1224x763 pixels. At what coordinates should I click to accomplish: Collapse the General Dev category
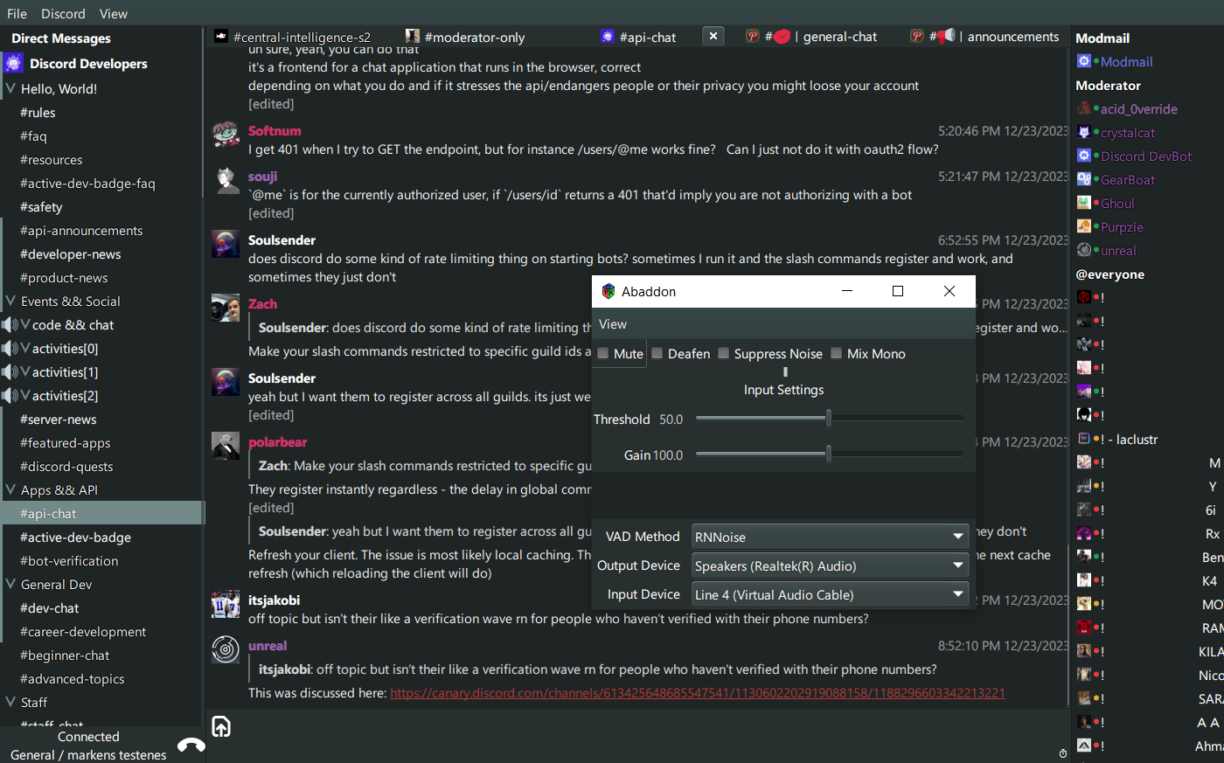tap(10, 584)
